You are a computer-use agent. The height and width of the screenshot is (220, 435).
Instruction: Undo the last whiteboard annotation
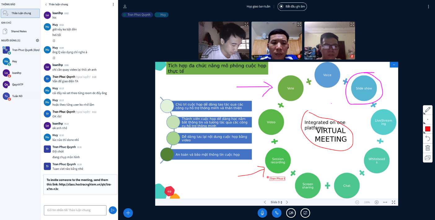click(x=428, y=138)
